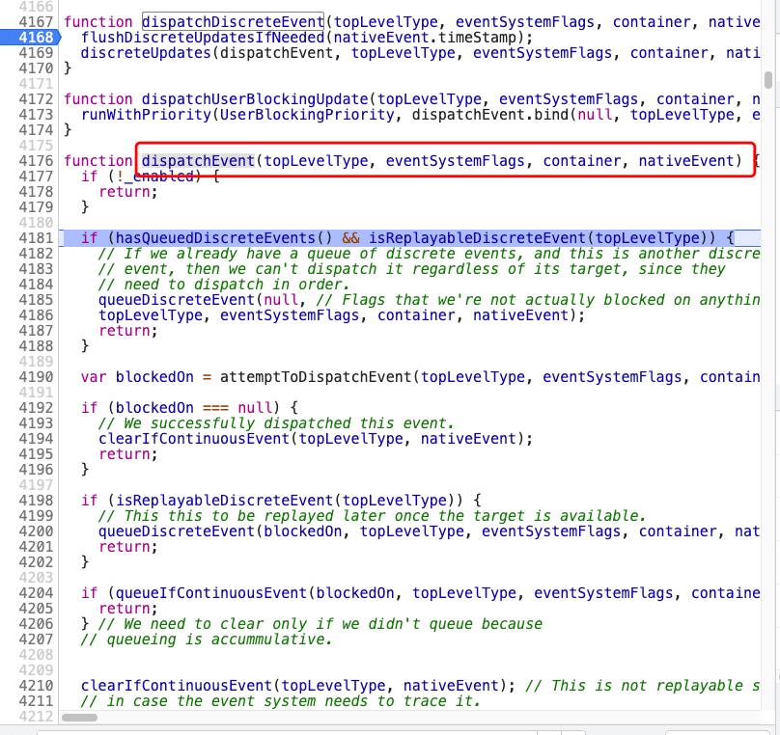780x735 pixels.
Task: Click hasQueuedDiscreteEvents on line 4181
Action: tap(215, 237)
